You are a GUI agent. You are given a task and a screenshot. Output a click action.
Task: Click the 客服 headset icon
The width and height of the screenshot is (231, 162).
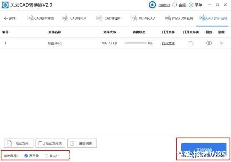point(175,5)
